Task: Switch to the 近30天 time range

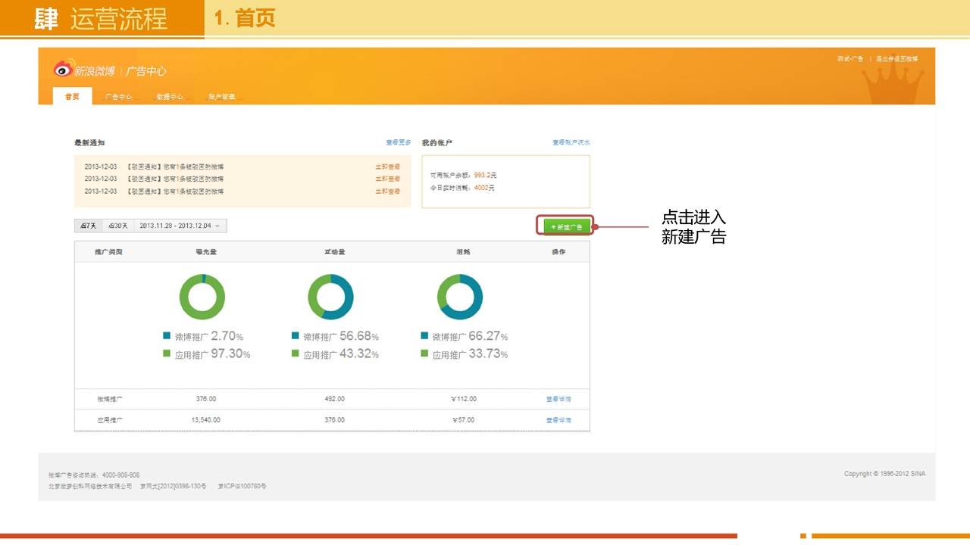Action: (117, 226)
